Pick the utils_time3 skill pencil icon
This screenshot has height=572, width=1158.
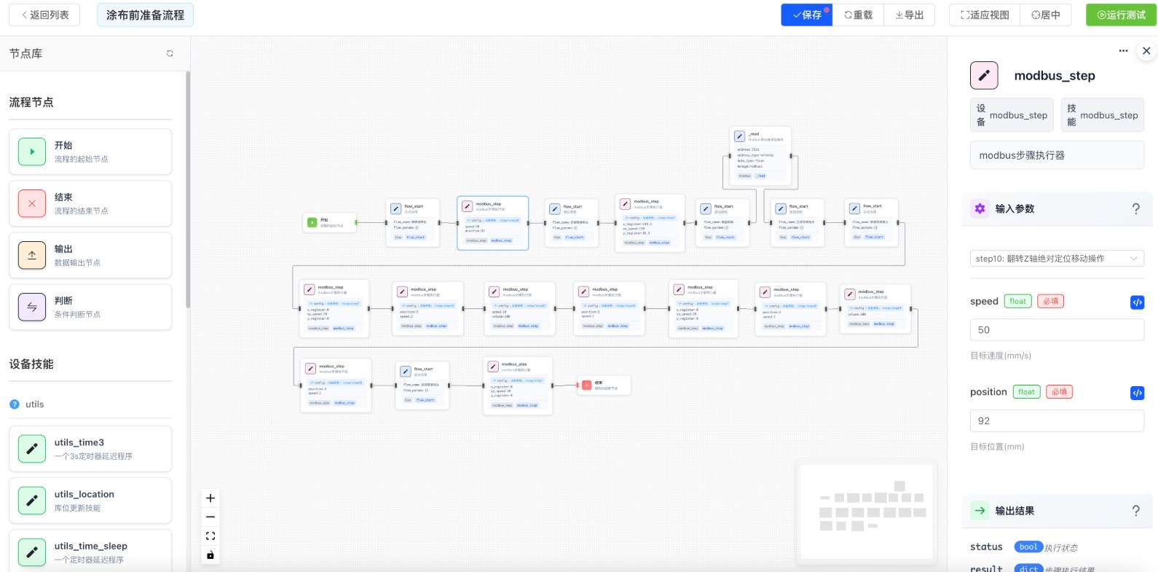(32, 449)
